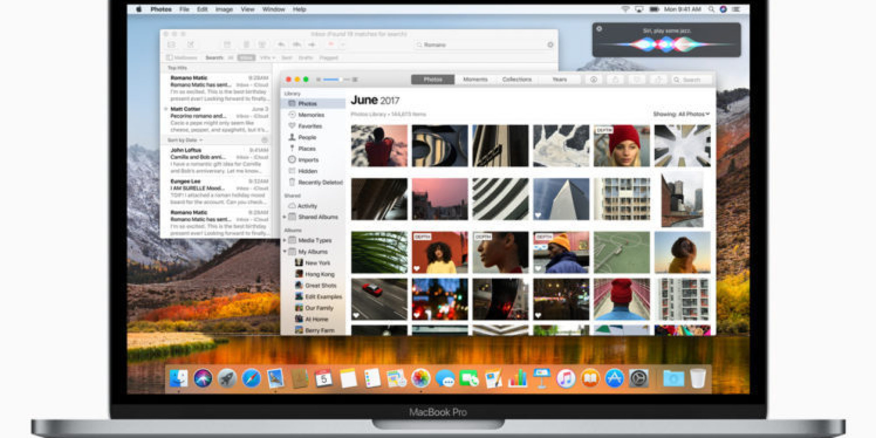
Task: Click the red Flag button in Mail
Action: pos(331,45)
